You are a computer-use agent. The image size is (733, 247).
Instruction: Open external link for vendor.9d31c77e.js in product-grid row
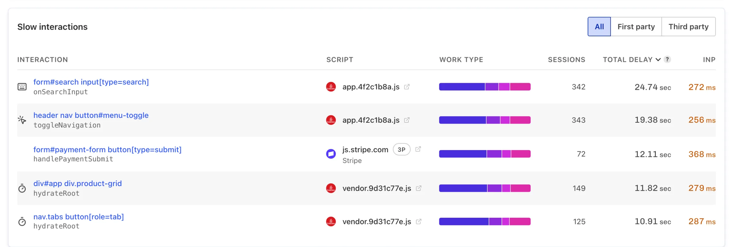(x=419, y=188)
